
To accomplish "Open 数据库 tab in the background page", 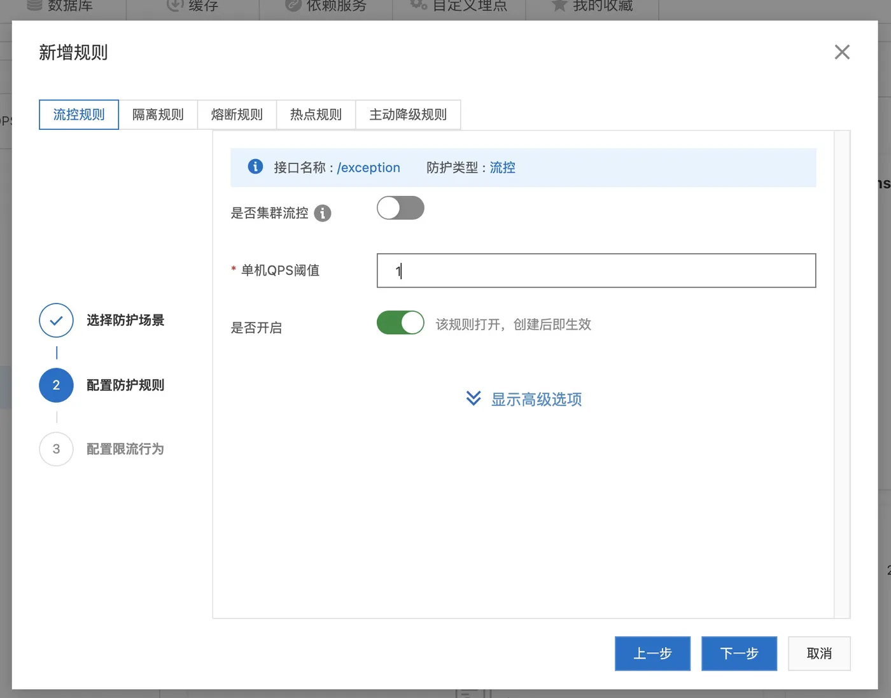I will [60, 6].
